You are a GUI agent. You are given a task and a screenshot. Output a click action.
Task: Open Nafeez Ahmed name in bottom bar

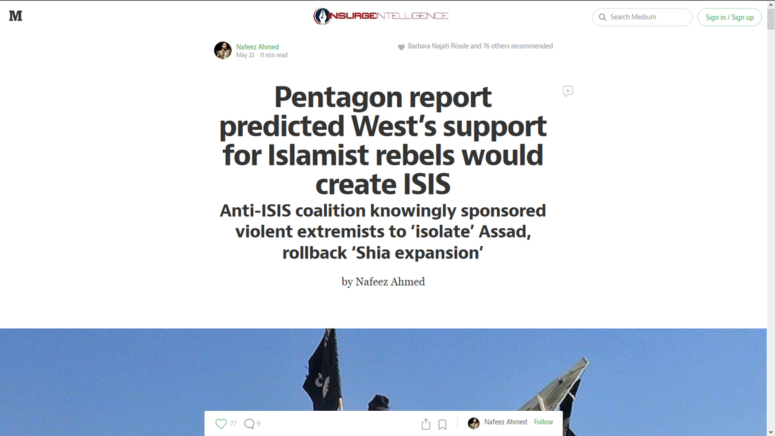tap(506, 422)
